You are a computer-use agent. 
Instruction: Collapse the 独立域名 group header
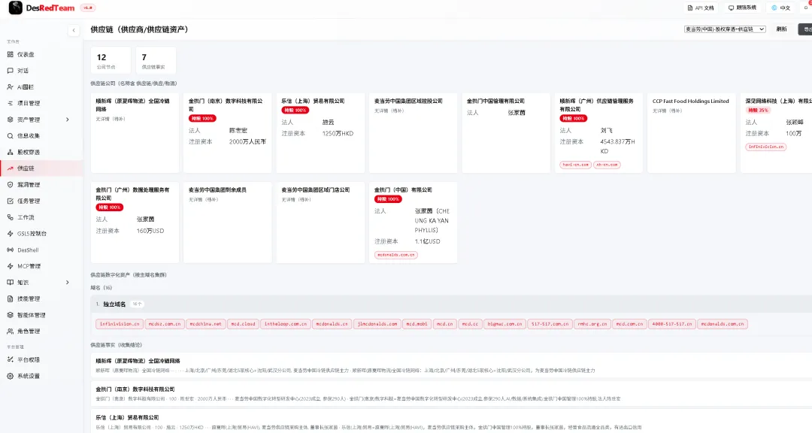450,304
